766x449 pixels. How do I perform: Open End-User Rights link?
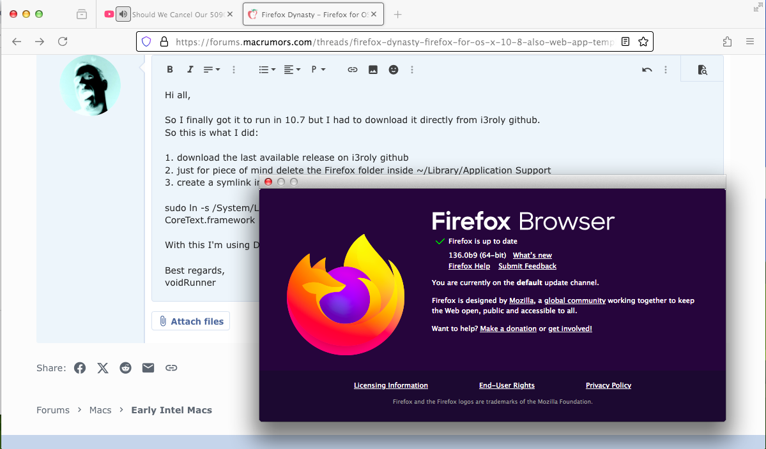point(507,385)
